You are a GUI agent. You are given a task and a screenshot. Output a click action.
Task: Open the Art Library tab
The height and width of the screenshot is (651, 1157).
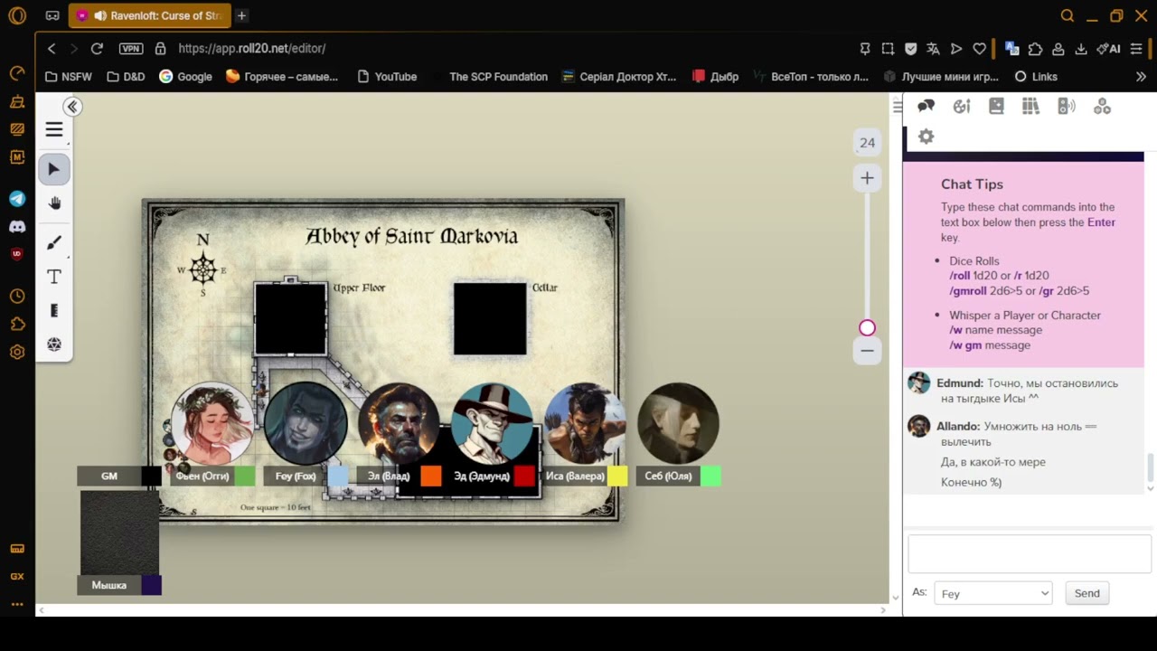(962, 107)
